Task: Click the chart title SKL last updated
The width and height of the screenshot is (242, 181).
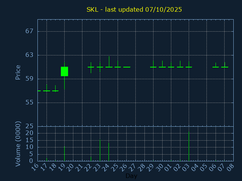Action: 134,9
